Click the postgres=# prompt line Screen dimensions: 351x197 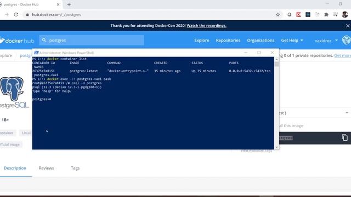[42, 99]
